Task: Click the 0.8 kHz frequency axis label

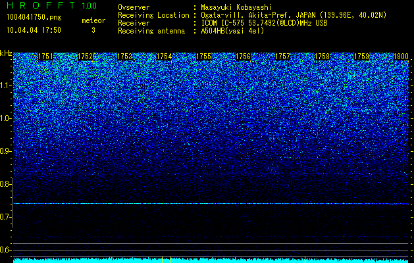Action: (x=5, y=184)
